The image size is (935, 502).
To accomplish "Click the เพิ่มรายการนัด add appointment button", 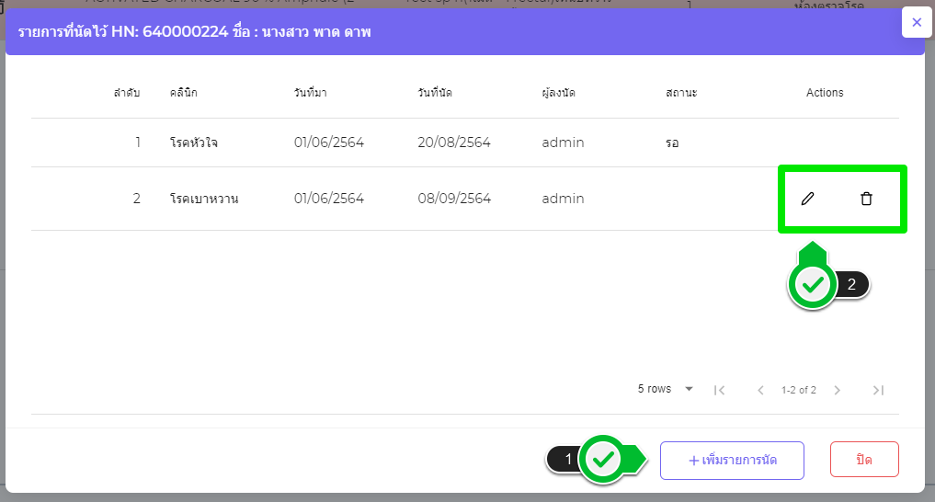I will click(x=732, y=460).
